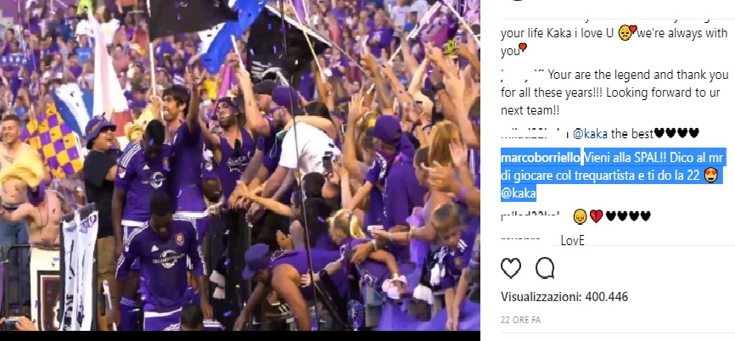Select sad face emoji after 'i love U'

(x=626, y=34)
